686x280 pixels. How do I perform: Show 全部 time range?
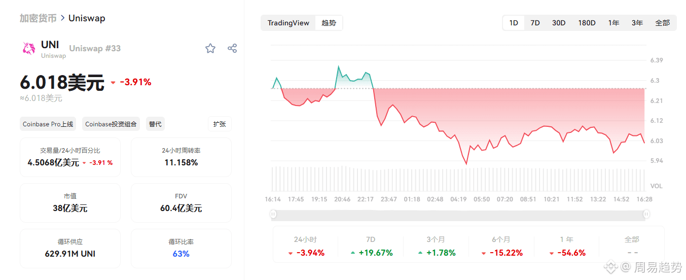[662, 23]
